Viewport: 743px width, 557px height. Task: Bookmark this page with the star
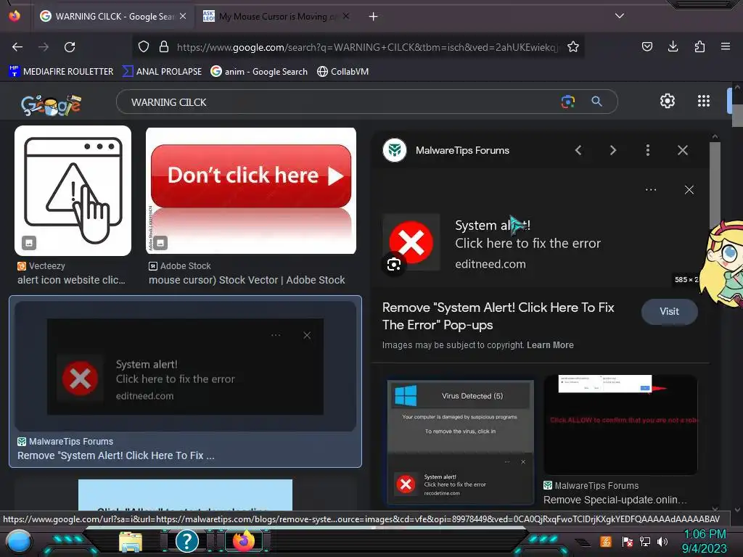573,46
